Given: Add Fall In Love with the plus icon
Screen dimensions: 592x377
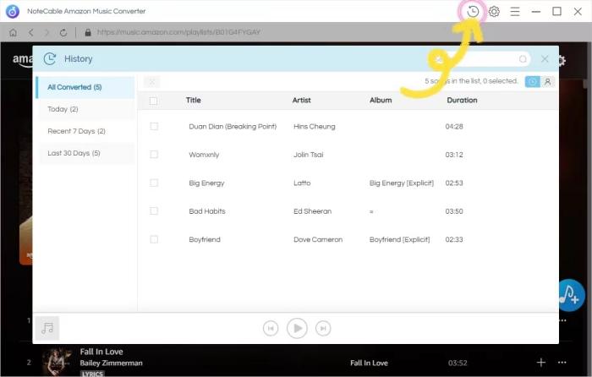Looking at the screenshot, I should 540,363.
